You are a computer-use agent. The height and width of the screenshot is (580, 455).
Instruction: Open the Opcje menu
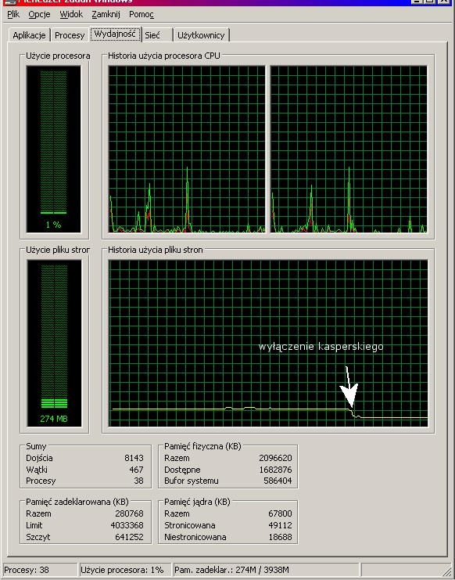coord(39,14)
